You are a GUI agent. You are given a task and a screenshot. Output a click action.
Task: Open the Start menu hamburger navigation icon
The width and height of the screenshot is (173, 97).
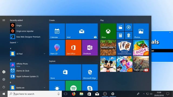pyautogui.click(x=4, y=20)
